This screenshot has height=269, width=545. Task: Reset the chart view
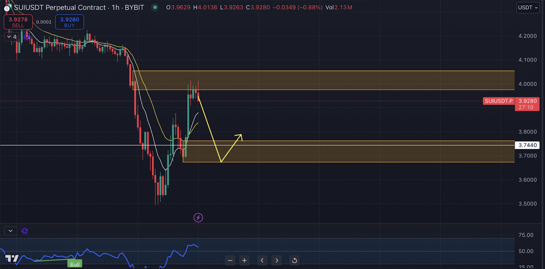(x=295, y=260)
